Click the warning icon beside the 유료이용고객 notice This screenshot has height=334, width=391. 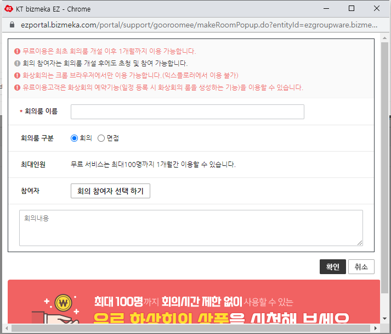pos(18,87)
